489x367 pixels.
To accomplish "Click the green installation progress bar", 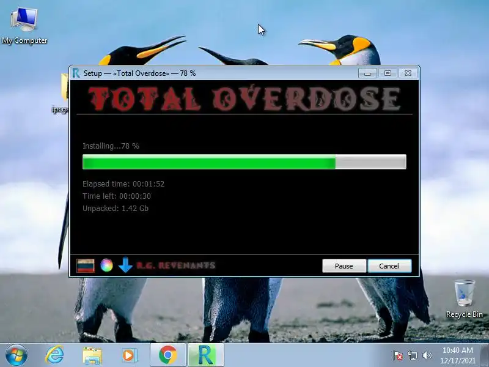I will [244, 162].
